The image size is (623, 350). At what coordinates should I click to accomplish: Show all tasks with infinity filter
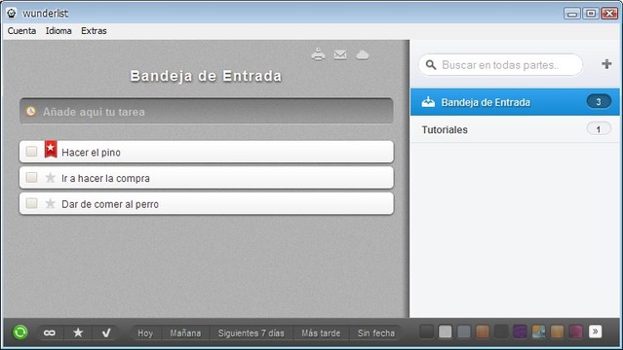tap(50, 332)
